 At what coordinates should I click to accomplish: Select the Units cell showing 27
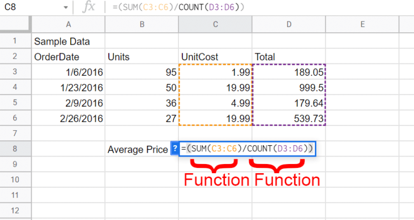pyautogui.click(x=142, y=118)
